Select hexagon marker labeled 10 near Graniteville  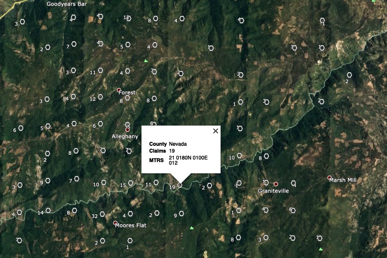pyautogui.click(x=240, y=156)
